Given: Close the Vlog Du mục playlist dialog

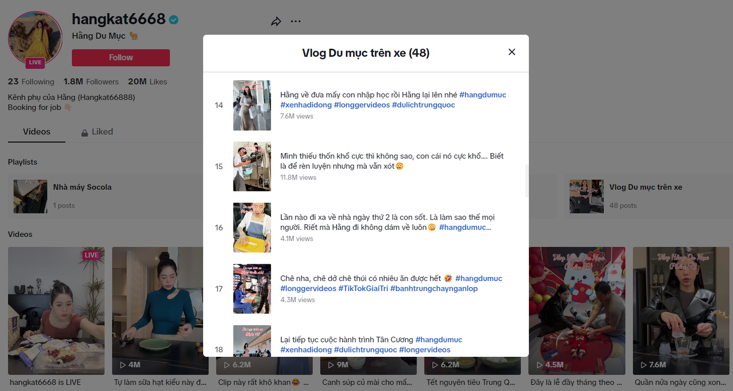Looking at the screenshot, I should pyautogui.click(x=512, y=52).
